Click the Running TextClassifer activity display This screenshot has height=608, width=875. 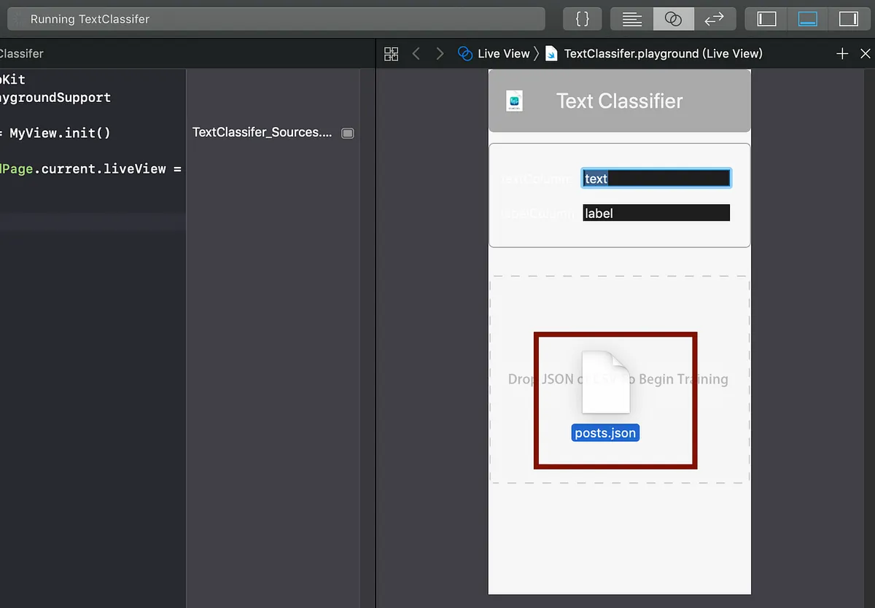(x=277, y=19)
